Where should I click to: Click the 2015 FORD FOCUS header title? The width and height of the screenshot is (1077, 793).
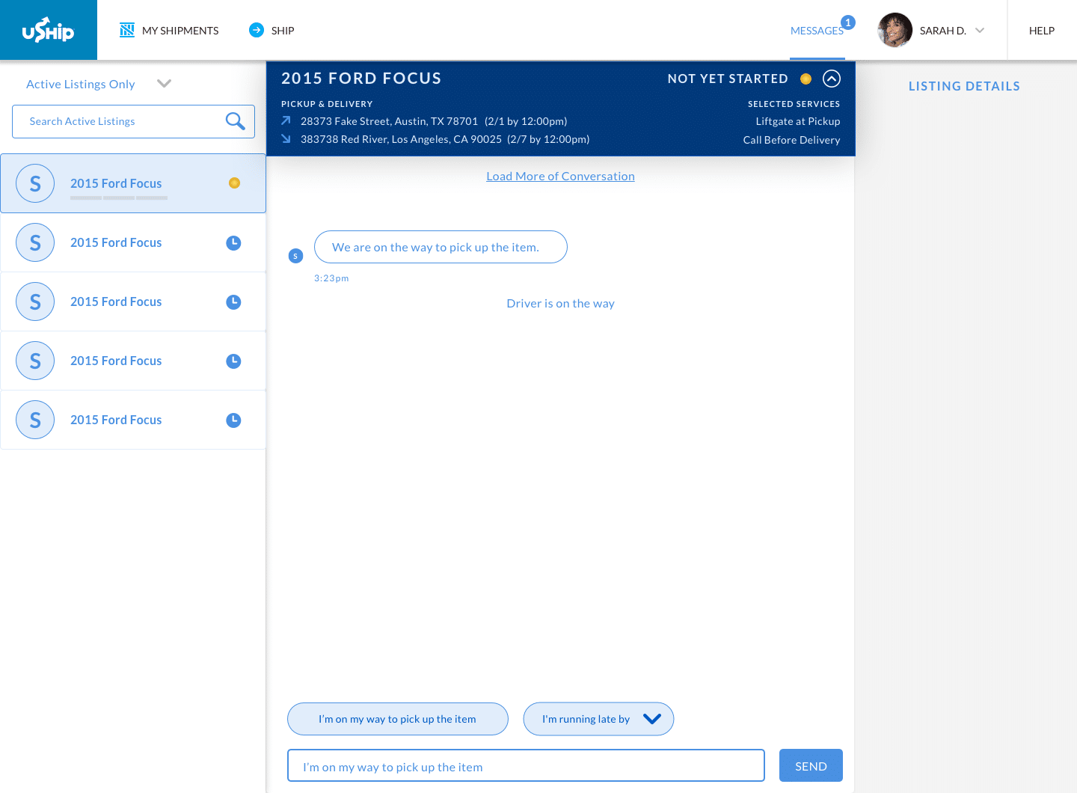click(x=361, y=79)
